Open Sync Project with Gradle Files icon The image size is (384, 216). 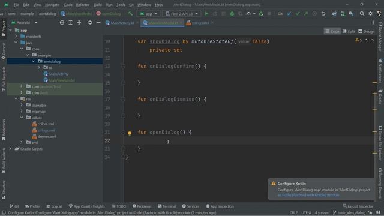[x=334, y=14]
